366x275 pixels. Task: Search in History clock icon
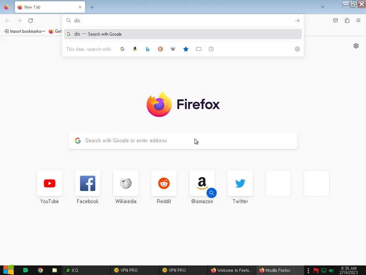click(211, 49)
